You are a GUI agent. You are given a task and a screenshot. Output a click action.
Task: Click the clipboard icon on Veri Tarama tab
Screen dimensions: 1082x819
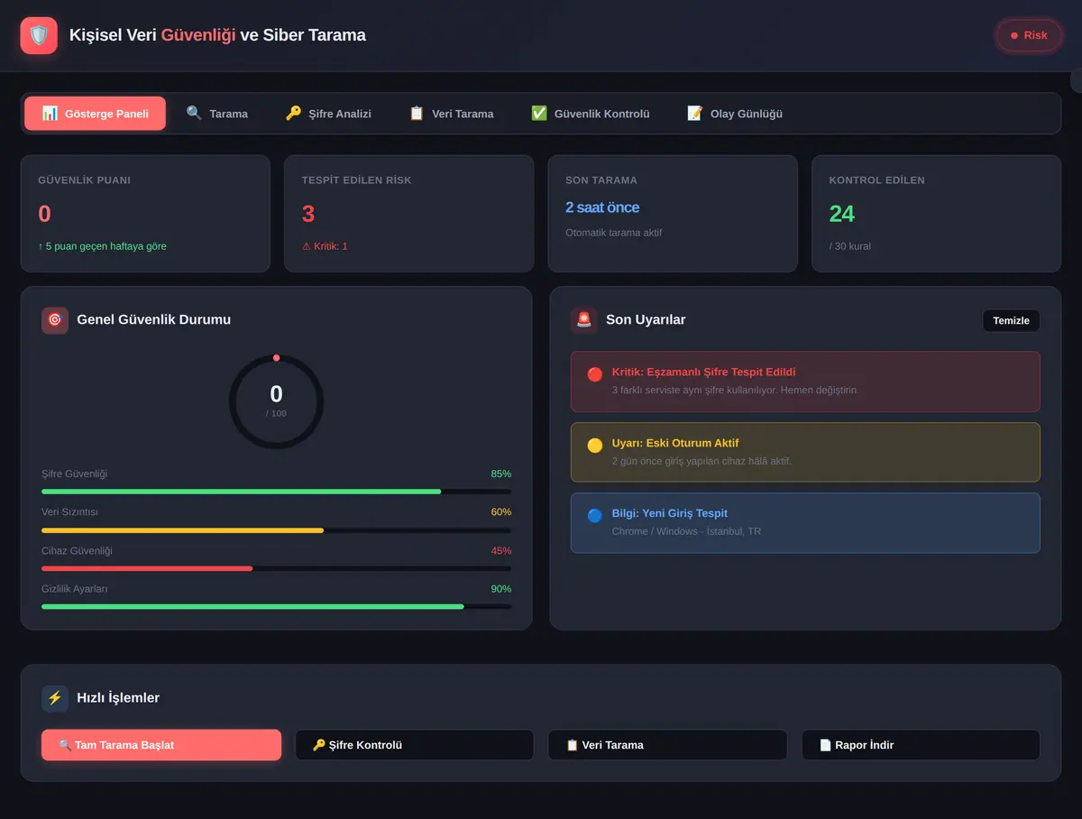click(417, 114)
